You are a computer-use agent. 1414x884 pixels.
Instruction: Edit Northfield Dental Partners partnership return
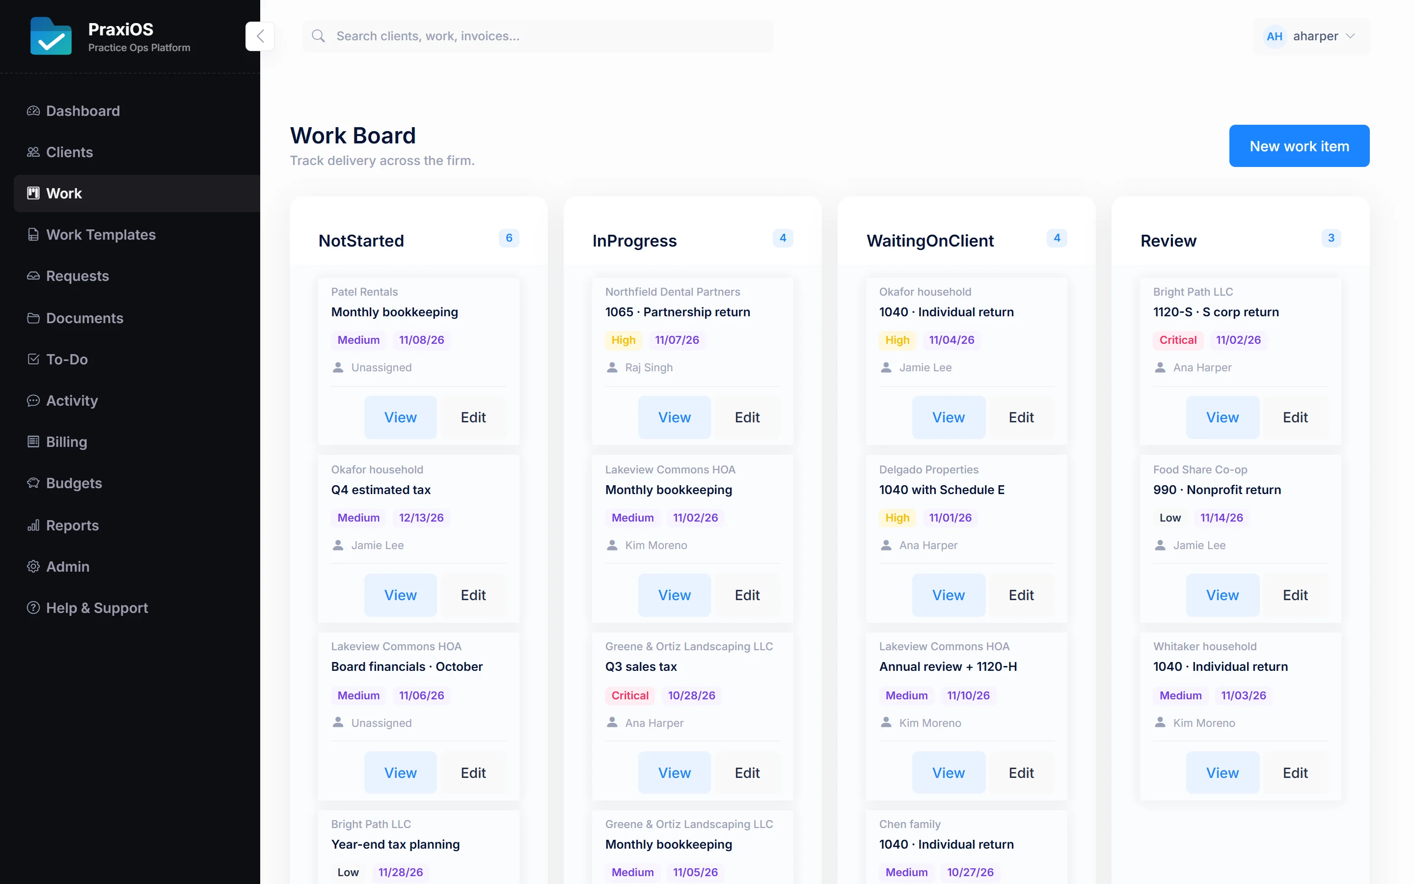point(747,417)
